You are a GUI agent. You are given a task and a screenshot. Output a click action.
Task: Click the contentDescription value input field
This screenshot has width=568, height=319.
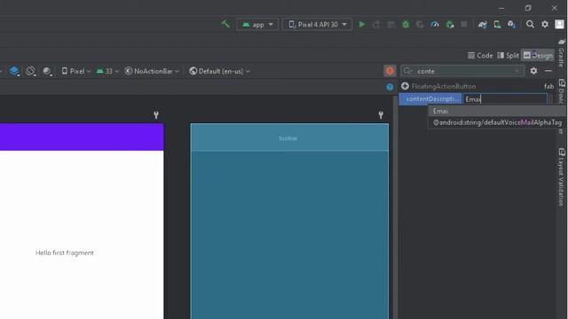coord(505,99)
